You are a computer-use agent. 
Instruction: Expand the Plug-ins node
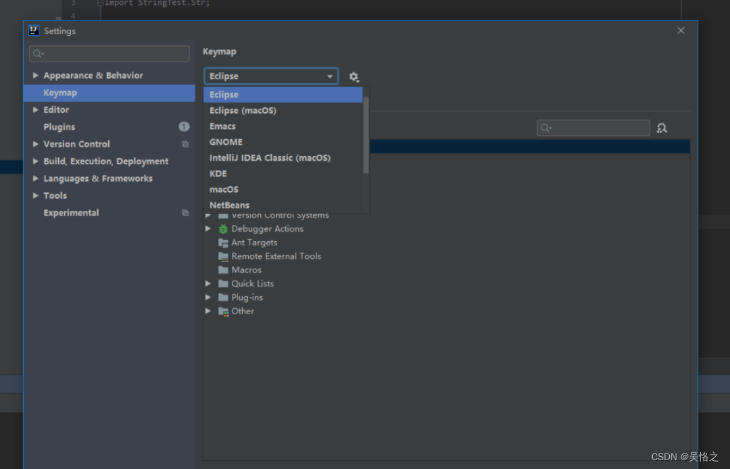(208, 297)
